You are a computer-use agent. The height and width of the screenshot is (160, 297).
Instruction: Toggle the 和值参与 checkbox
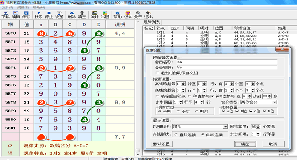pyautogui.click(x=190, y=96)
